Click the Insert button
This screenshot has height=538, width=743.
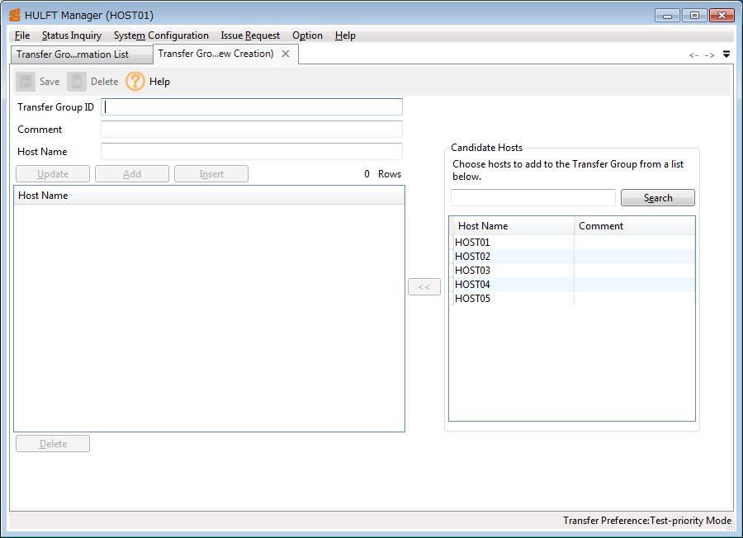click(211, 174)
